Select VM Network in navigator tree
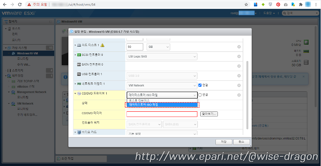The image size is (321, 166). [x=25, y=103]
